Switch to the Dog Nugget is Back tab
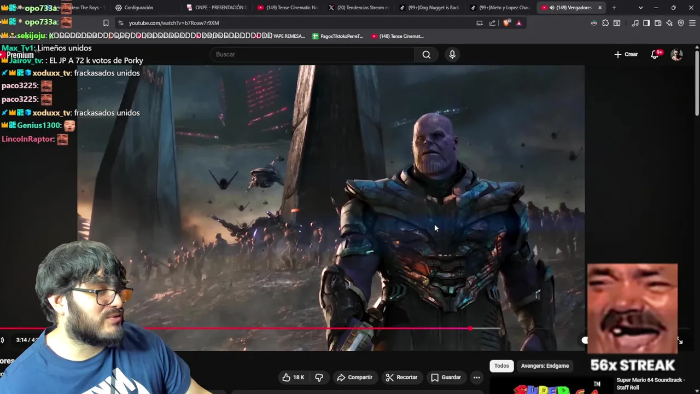 point(429,8)
